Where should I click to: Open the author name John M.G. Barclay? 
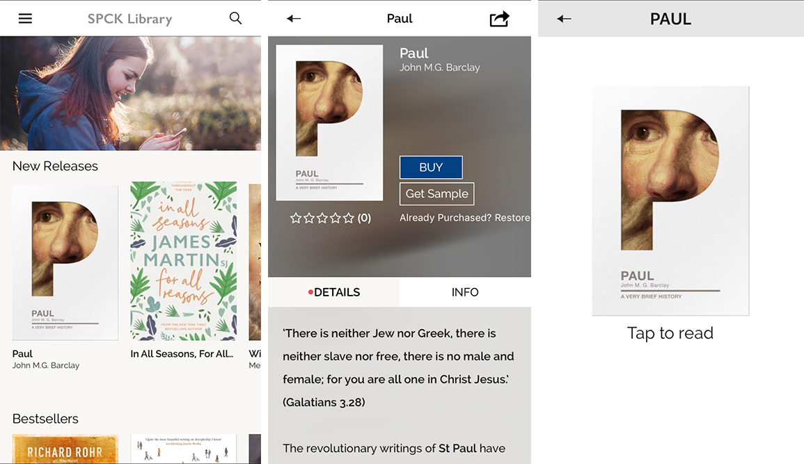click(x=439, y=67)
